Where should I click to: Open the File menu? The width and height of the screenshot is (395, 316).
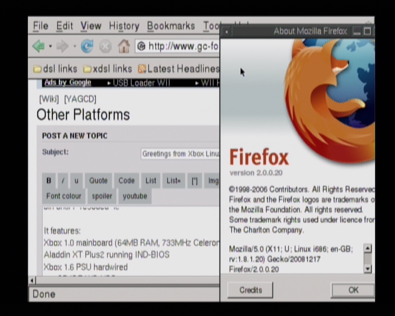[x=41, y=26]
